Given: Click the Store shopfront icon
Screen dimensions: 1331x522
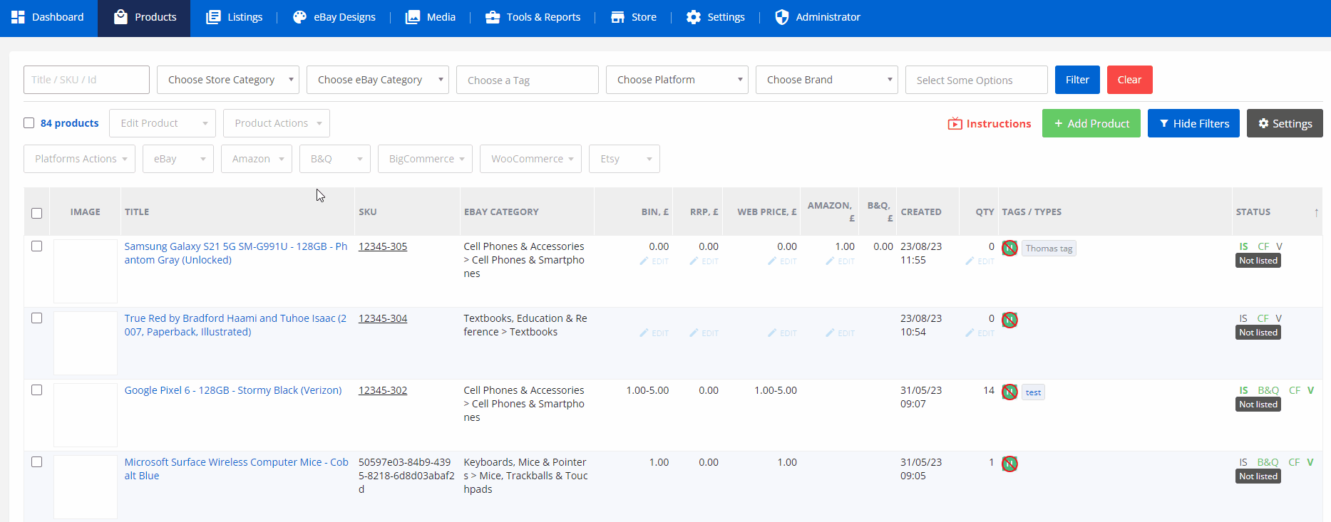Looking at the screenshot, I should (x=618, y=17).
